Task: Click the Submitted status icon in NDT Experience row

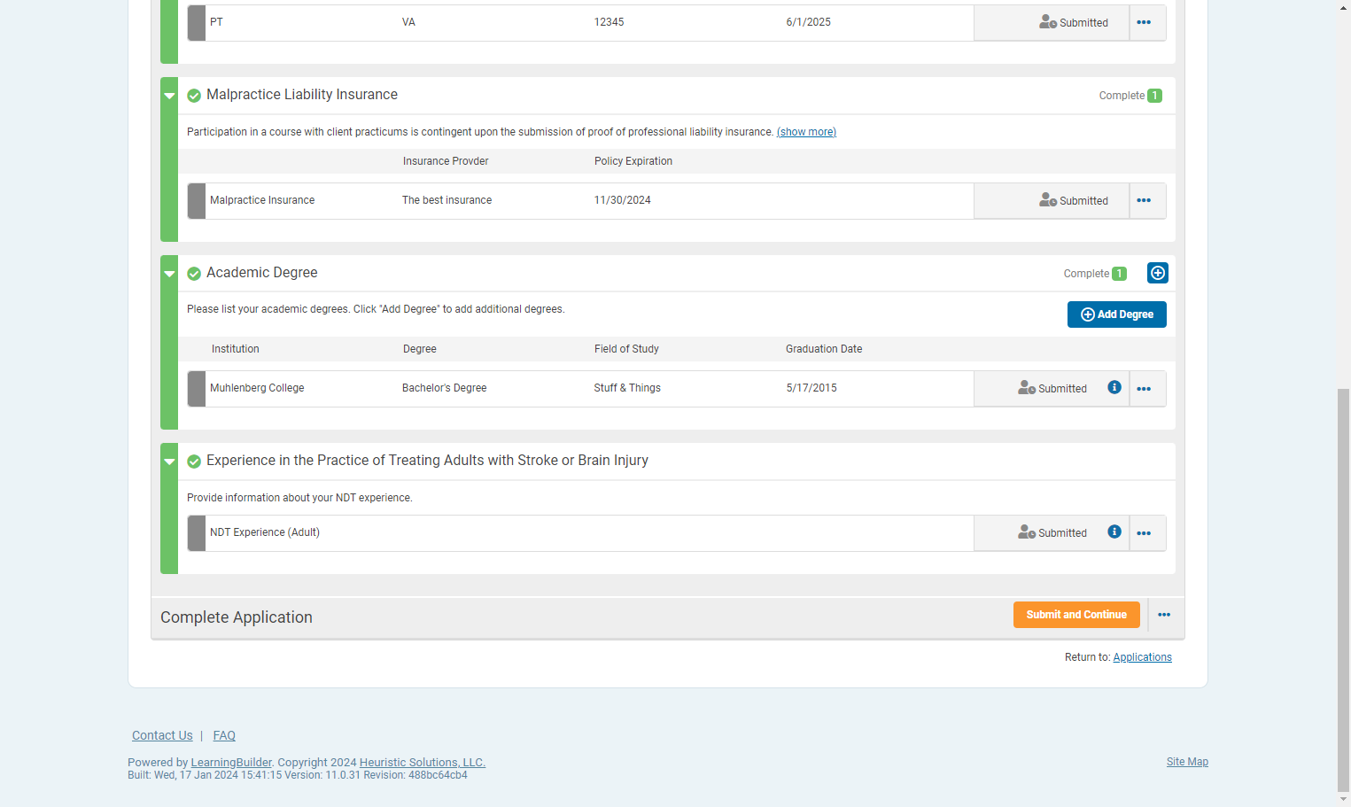Action: coord(1027,532)
